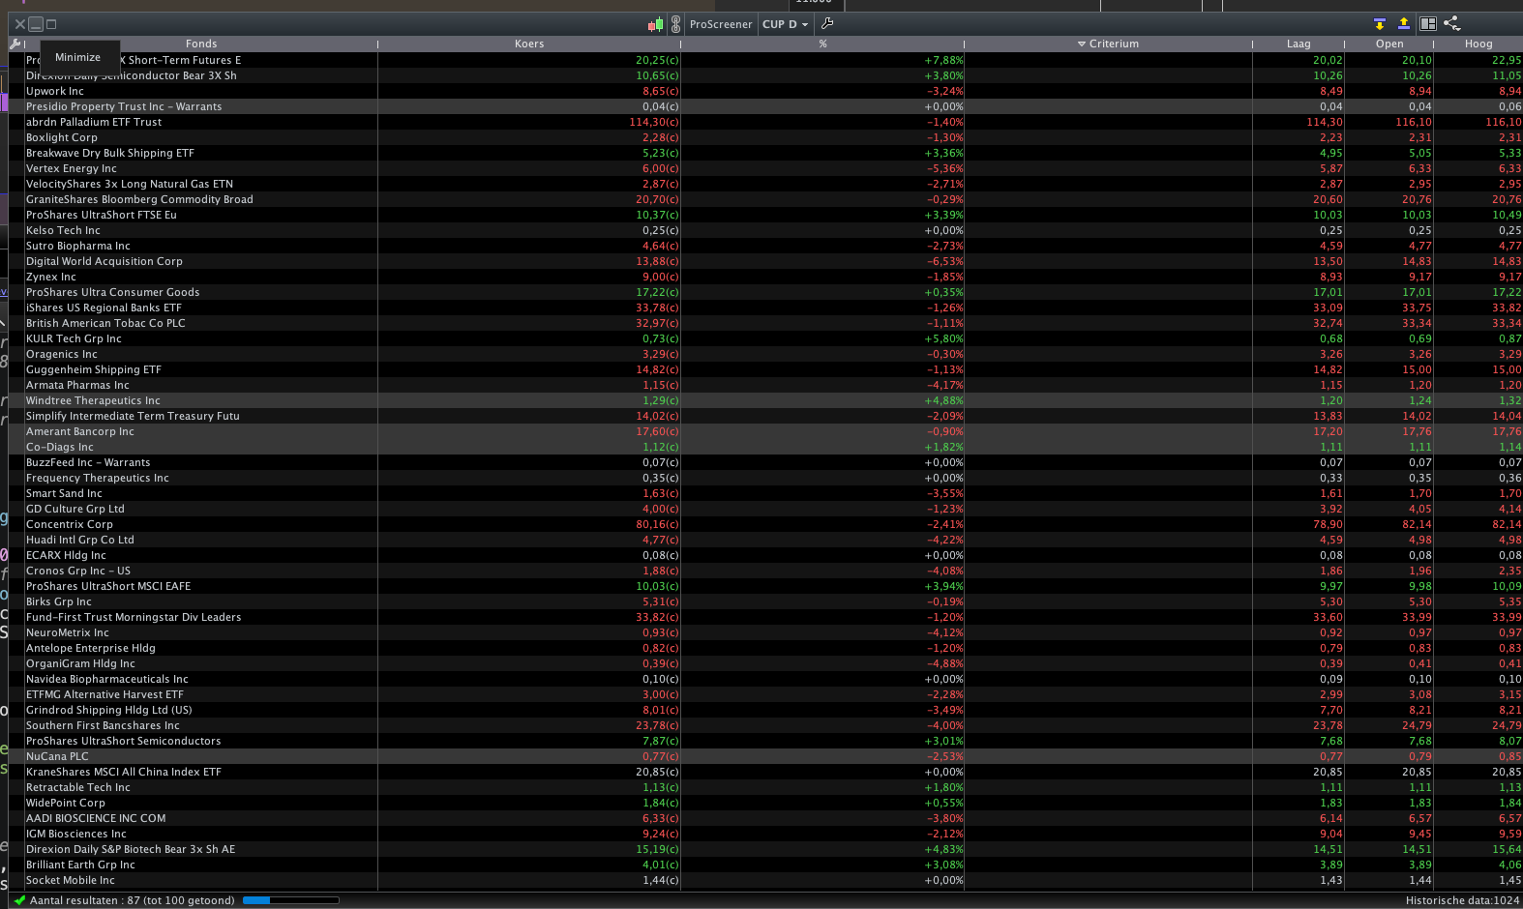Select the KULR Tech Grp Inc row
Image resolution: width=1523 pixels, height=909 pixels.
pyautogui.click(x=766, y=338)
